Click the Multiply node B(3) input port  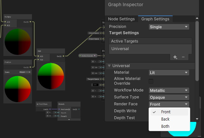(5, 25)
